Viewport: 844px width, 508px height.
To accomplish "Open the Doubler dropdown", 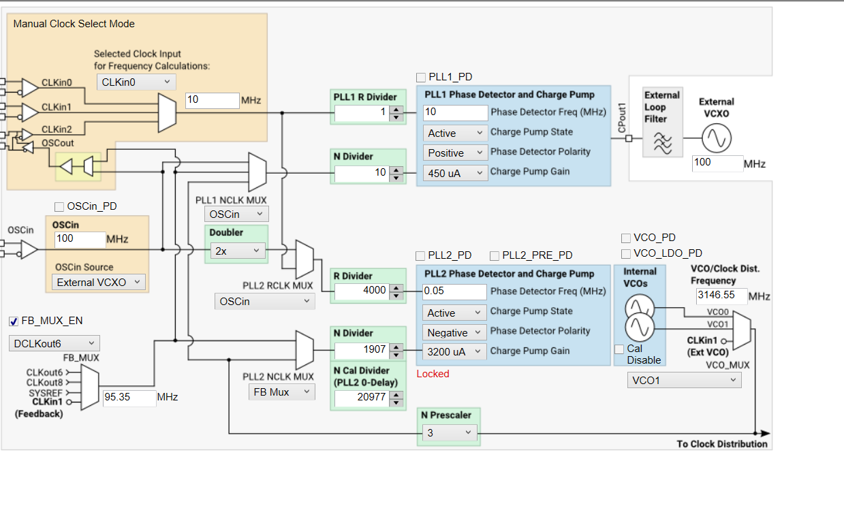I will pos(236,251).
